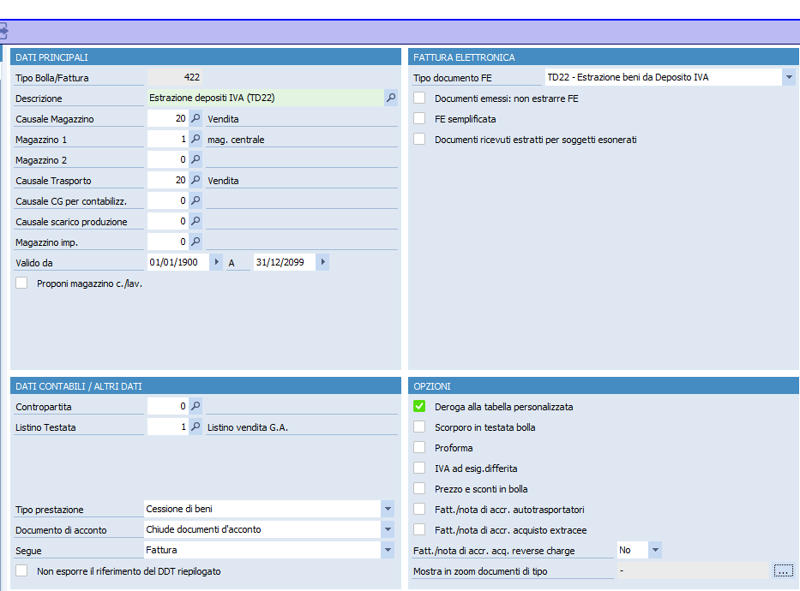The height and width of the screenshot is (591, 800).
Task: Open reverse charge No dropdown
Action: (655, 550)
